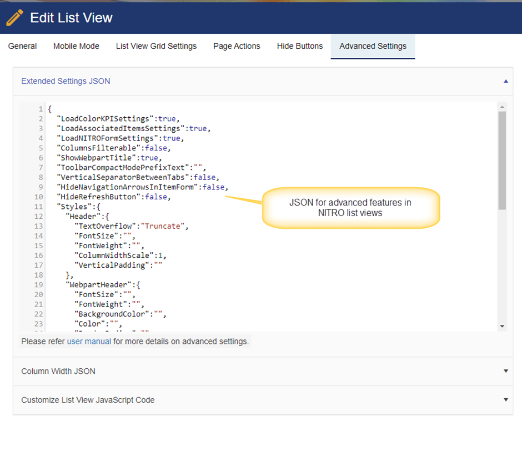Click the JSON editor scroll-down arrow
Viewport: 522px width, 451px height.
point(502,326)
